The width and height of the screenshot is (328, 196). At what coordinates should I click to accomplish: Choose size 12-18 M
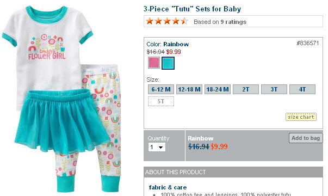189,89
